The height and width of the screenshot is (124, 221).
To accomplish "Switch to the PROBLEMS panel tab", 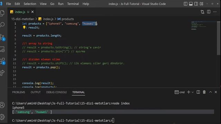I will tap(18, 92).
